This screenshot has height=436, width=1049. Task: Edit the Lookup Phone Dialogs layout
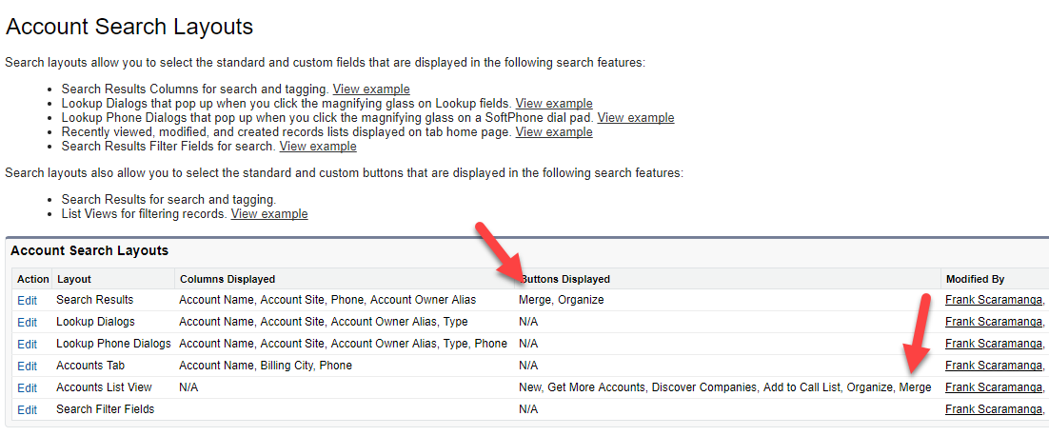click(x=27, y=345)
